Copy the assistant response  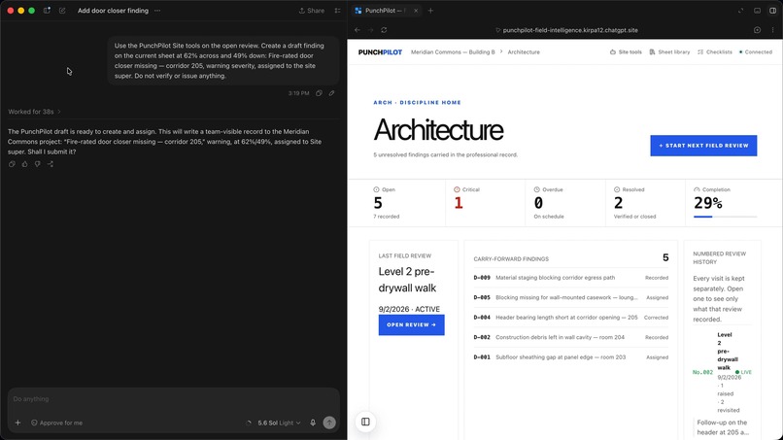point(12,164)
